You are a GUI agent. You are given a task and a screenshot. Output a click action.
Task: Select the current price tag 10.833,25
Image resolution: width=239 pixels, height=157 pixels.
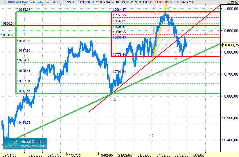[231, 45]
